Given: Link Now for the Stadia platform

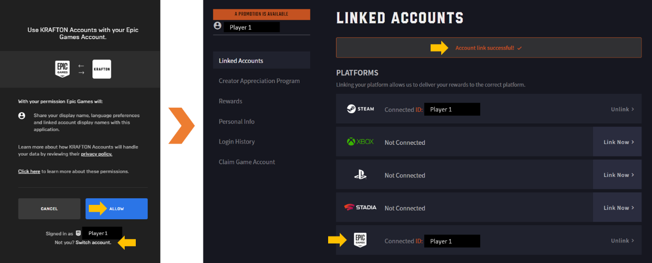Looking at the screenshot, I should tap(618, 208).
